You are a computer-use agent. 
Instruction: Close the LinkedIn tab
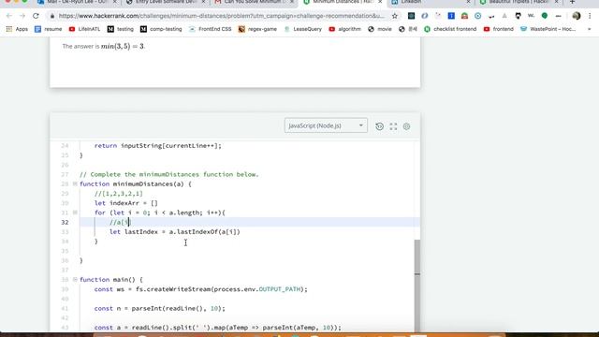(468, 2)
